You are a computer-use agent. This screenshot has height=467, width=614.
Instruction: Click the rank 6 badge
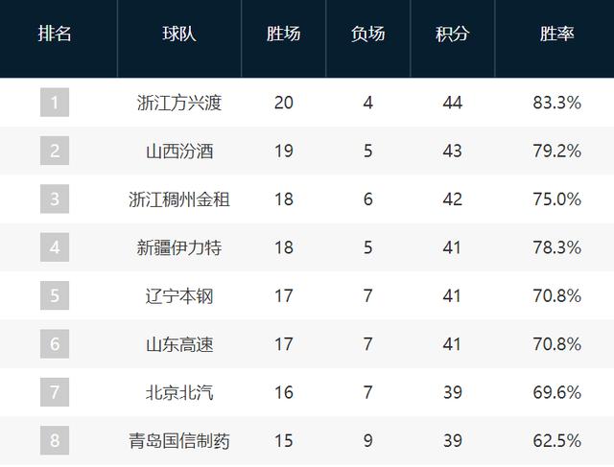pos(55,344)
